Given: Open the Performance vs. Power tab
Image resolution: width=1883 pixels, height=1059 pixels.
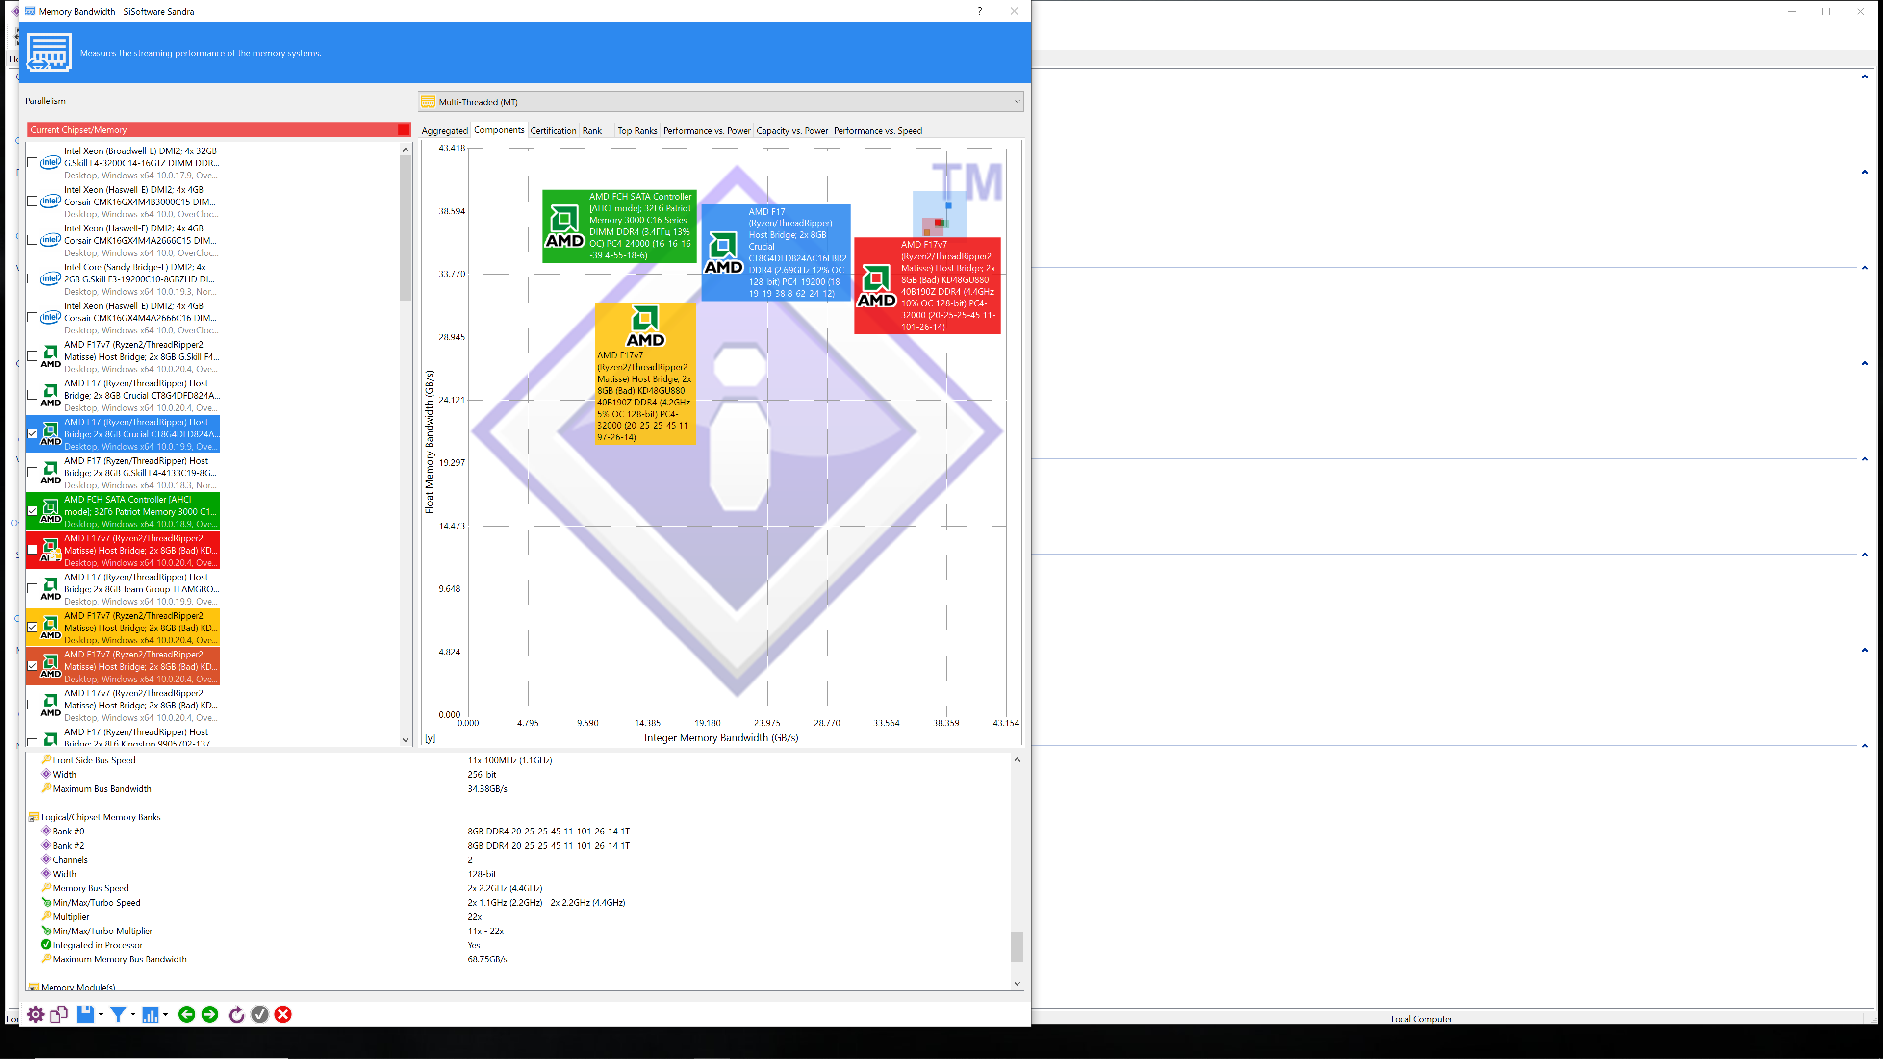Looking at the screenshot, I should 707,131.
